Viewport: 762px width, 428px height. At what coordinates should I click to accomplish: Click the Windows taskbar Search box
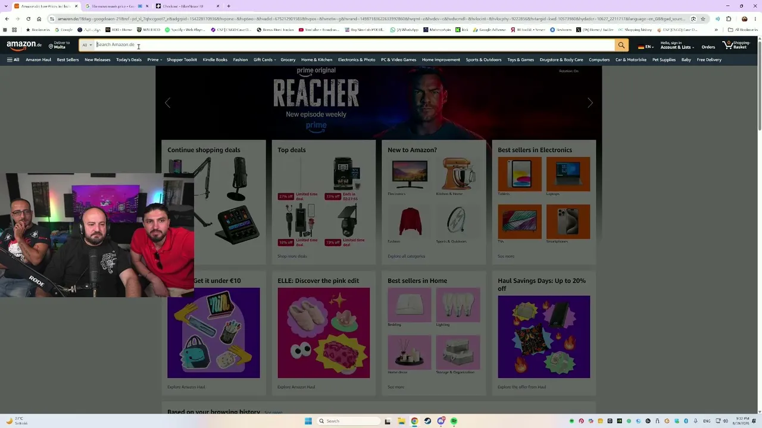pos(348,421)
